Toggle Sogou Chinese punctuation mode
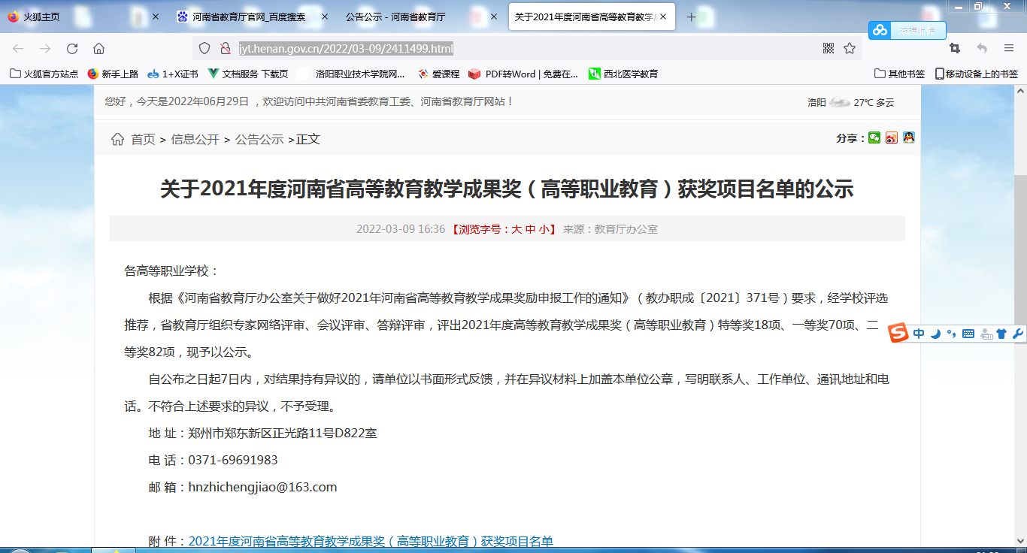The height and width of the screenshot is (553, 1027). (x=951, y=334)
